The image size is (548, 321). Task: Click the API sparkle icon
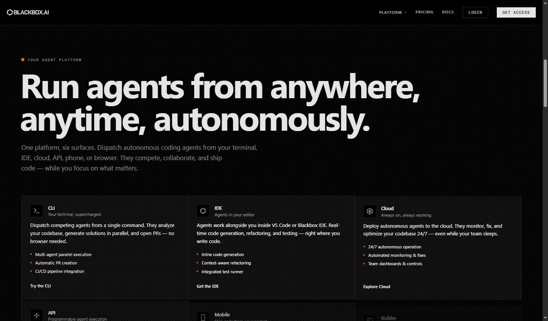click(37, 315)
